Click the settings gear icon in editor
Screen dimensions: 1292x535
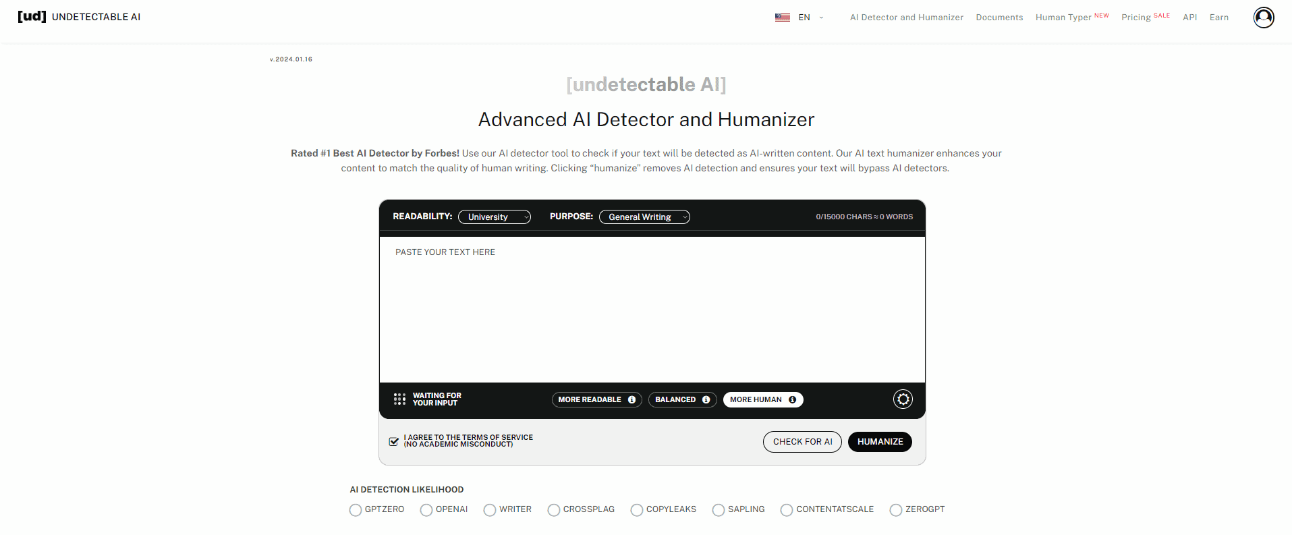903,399
